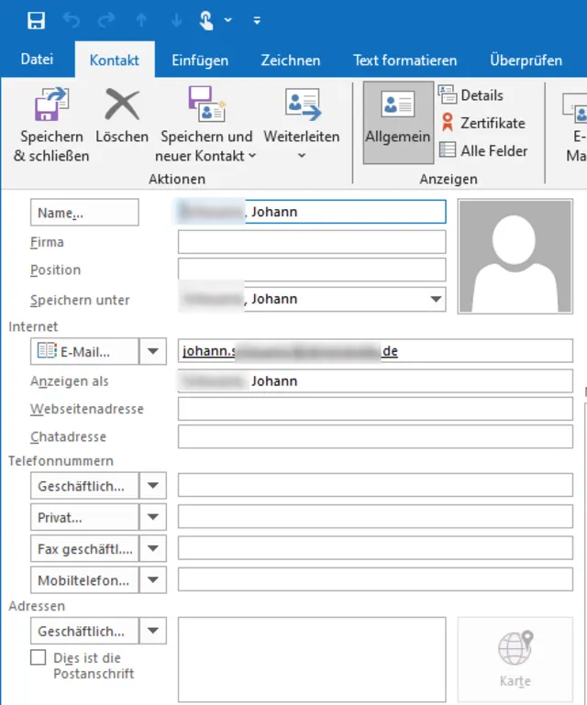Open the E-Mail type dropdown arrow

pyautogui.click(x=152, y=351)
